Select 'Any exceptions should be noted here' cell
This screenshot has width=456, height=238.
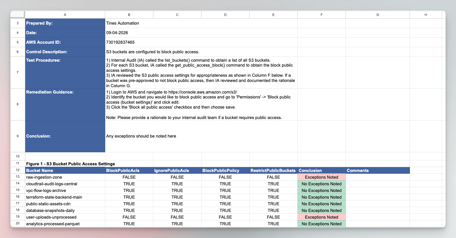tap(201, 136)
